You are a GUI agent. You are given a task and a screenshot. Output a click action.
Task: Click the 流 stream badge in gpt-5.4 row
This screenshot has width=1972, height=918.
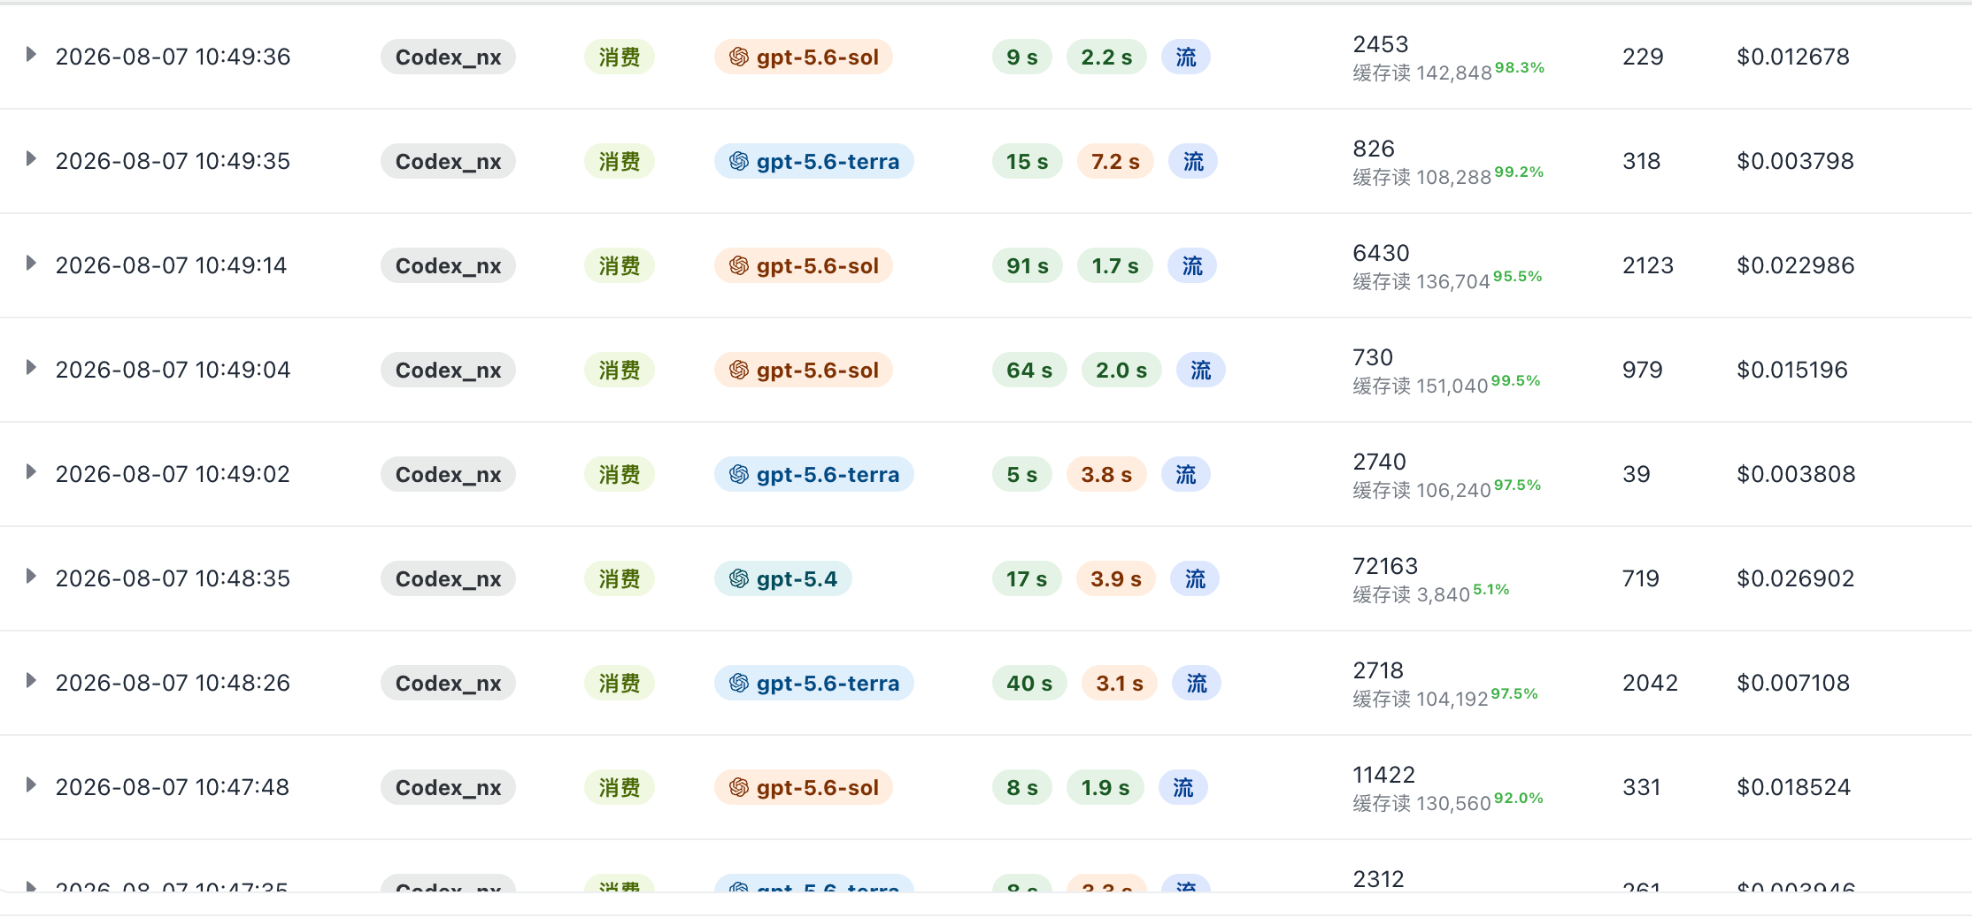[x=1195, y=579]
